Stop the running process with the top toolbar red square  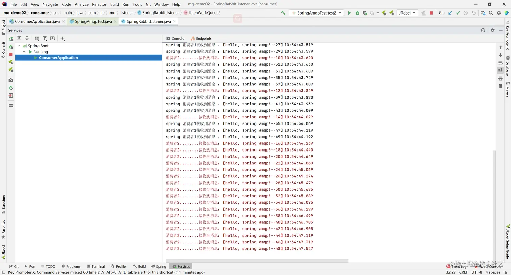click(x=431, y=13)
